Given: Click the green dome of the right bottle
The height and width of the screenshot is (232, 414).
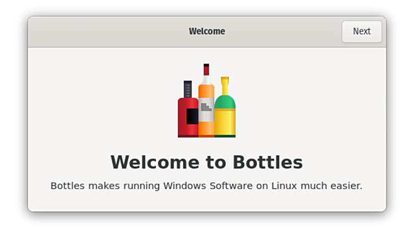Looking at the screenshot, I should coord(225,101).
